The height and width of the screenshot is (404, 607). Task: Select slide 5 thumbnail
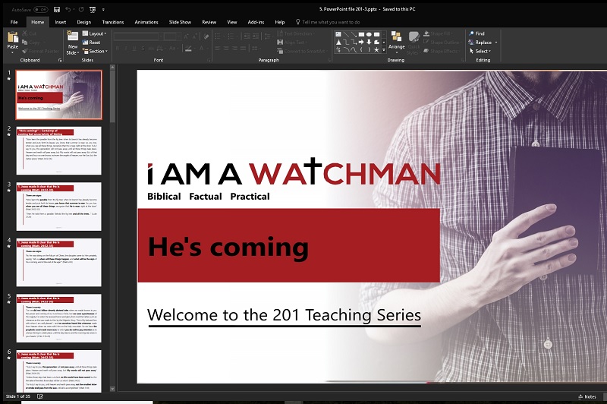[59, 318]
